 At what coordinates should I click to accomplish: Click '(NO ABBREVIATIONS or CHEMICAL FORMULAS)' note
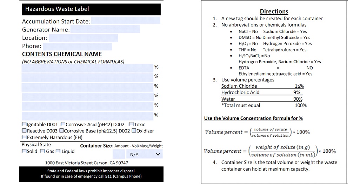point(73,62)
